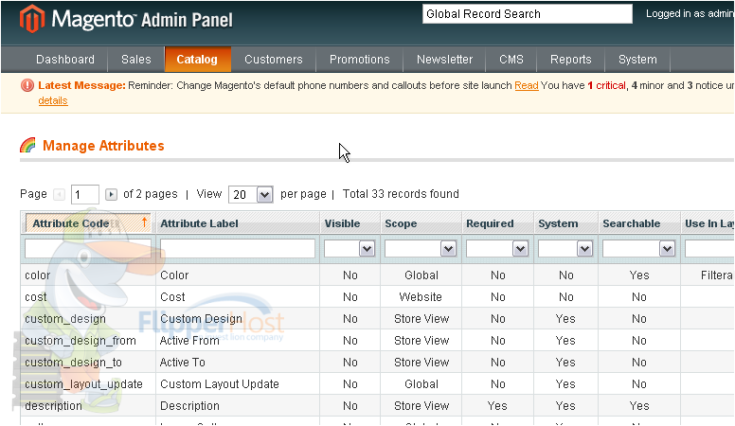This screenshot has width=735, height=426.
Task: Click the Read message link
Action: (527, 85)
